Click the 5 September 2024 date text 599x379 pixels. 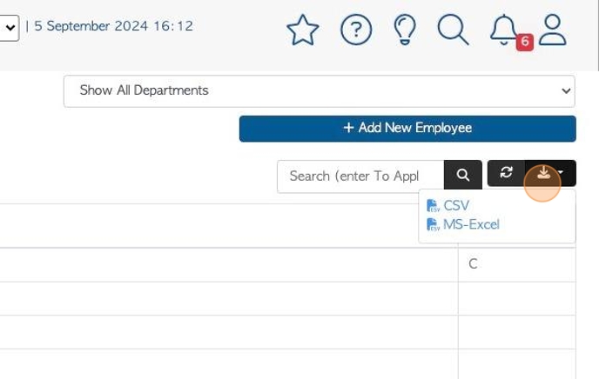[x=113, y=26]
